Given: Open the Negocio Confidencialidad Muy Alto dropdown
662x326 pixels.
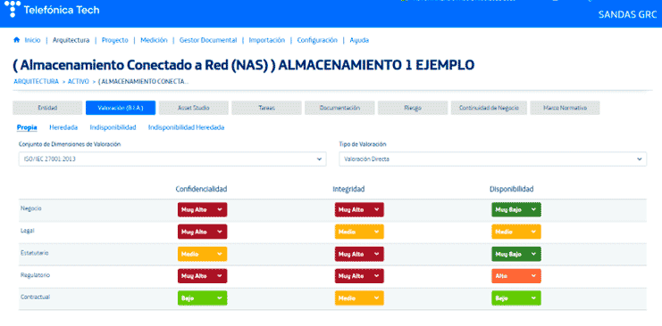Looking at the screenshot, I should click(x=202, y=209).
